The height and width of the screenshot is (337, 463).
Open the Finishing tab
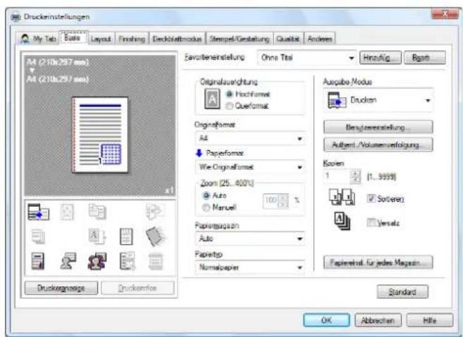coord(132,39)
